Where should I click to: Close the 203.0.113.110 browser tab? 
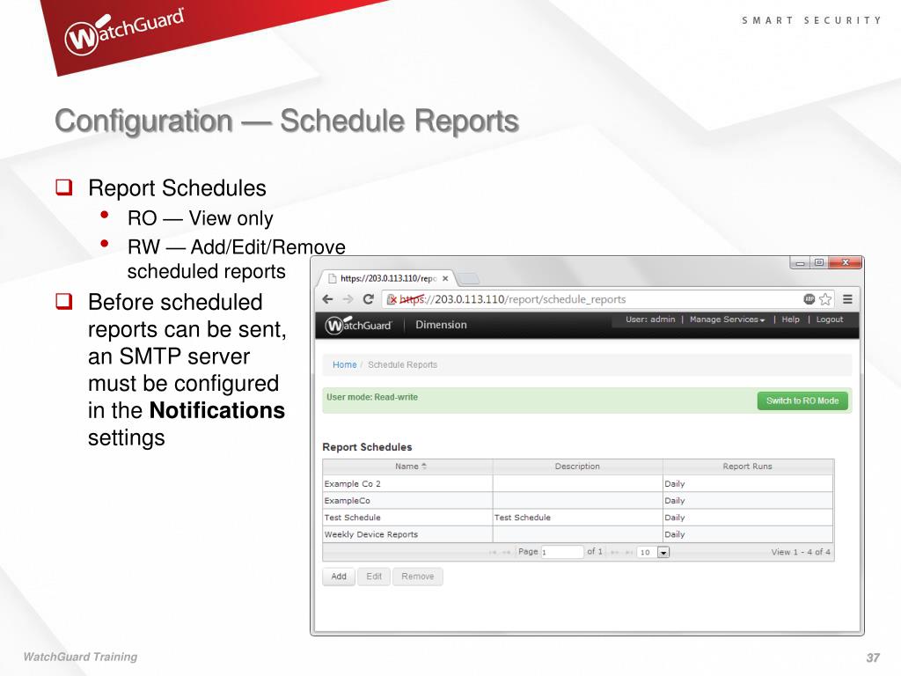444,278
